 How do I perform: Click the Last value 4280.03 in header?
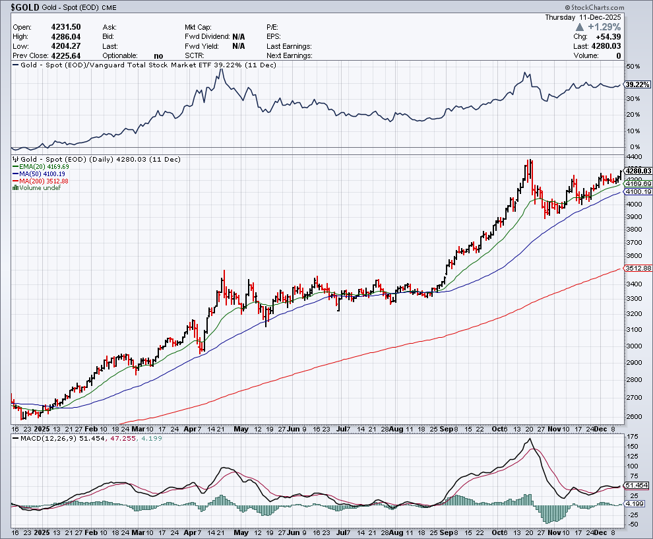coord(606,46)
